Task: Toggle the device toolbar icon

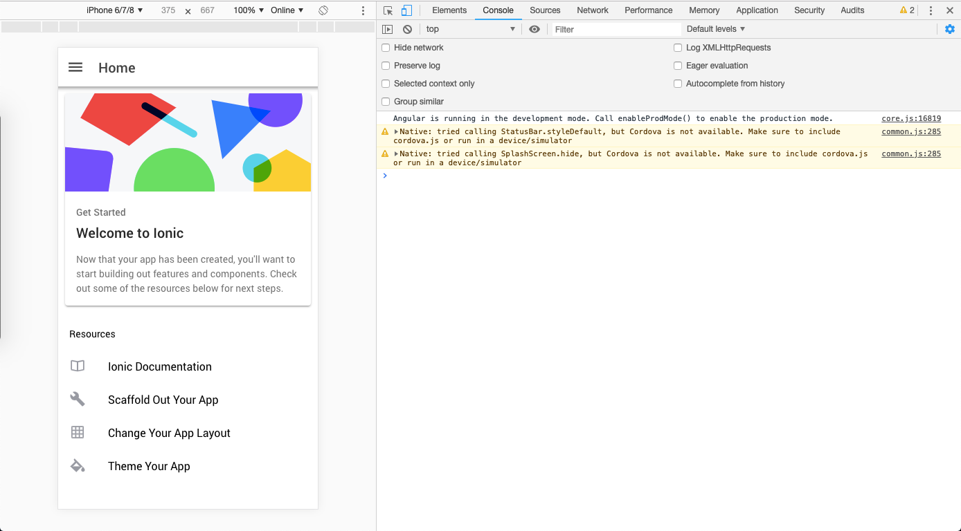Action: coord(406,10)
